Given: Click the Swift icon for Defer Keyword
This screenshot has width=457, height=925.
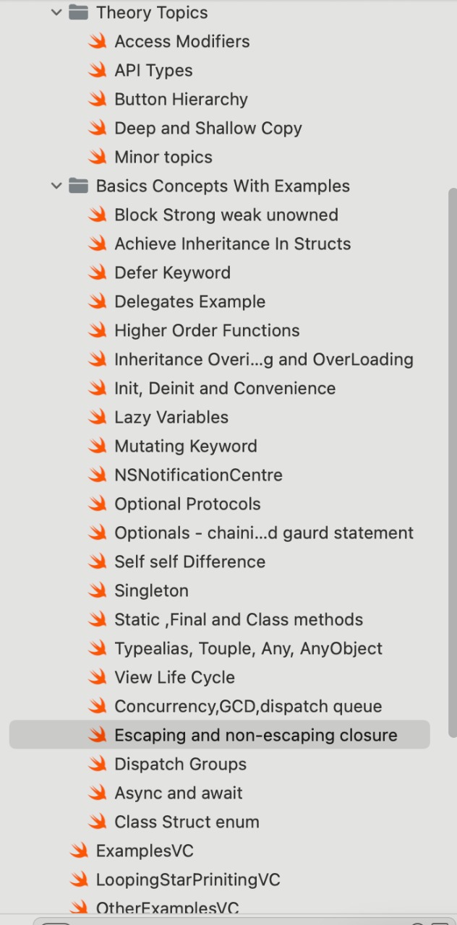Looking at the screenshot, I should point(98,272).
